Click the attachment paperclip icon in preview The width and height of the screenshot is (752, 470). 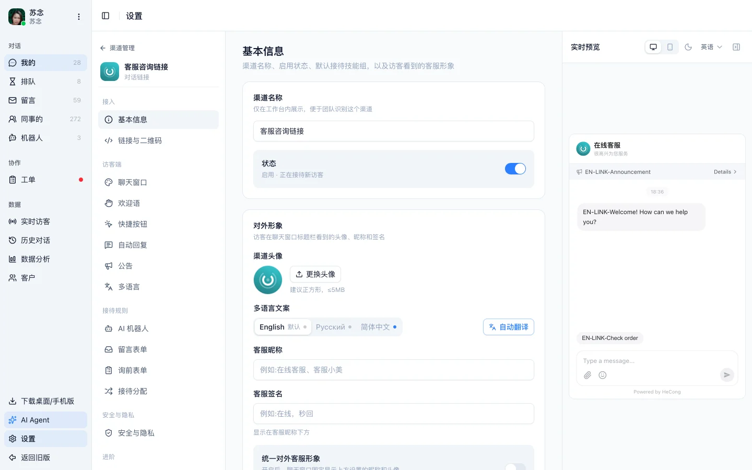(587, 375)
